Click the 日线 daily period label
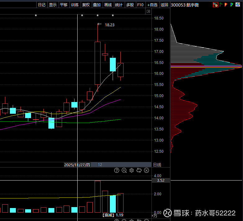Screen dimensions: 243x221 [157, 165]
